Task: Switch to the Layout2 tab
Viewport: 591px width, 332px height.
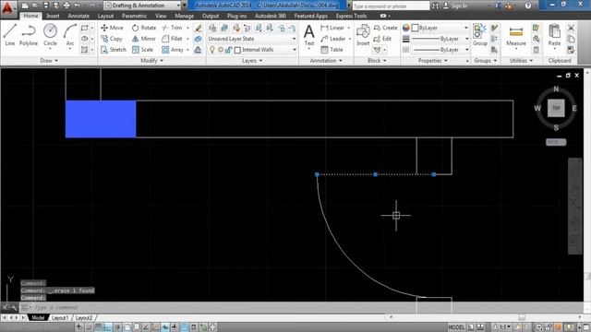Action: coord(84,317)
